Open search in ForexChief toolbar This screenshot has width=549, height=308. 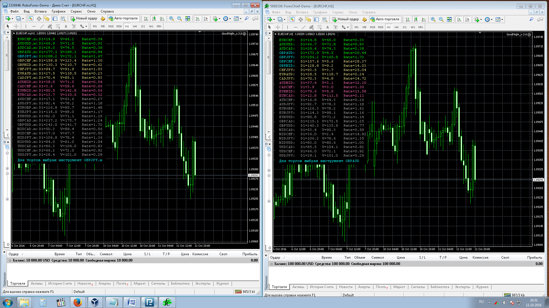click(531, 19)
